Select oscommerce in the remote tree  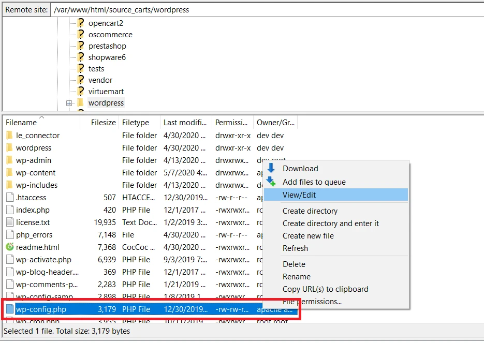click(110, 35)
